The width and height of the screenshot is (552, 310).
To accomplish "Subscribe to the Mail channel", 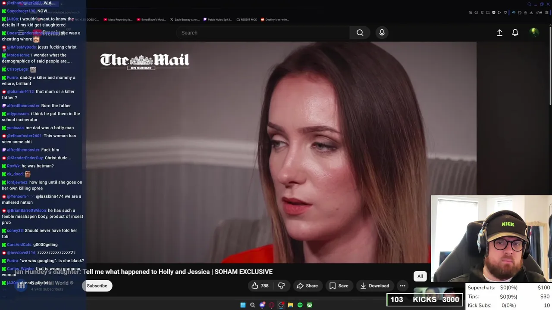I will [97, 285].
